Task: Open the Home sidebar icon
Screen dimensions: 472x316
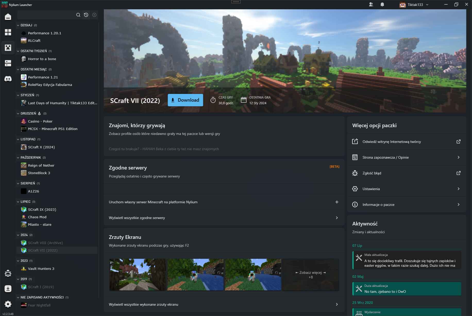Action: point(8,17)
